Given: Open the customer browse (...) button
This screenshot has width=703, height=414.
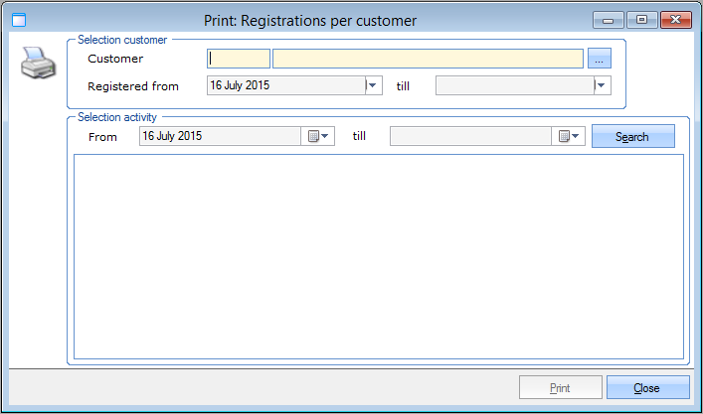Looking at the screenshot, I should (x=599, y=59).
